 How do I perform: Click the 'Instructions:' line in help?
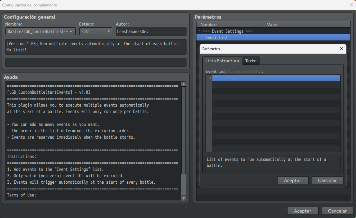click(x=22, y=157)
